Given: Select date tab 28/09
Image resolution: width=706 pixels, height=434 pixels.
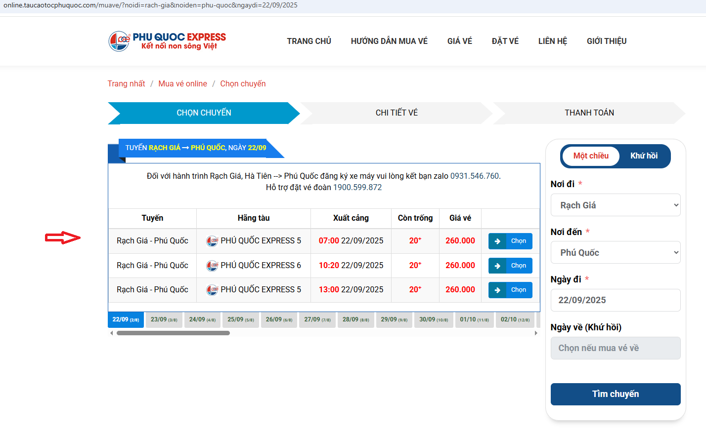Looking at the screenshot, I should click(x=356, y=320).
